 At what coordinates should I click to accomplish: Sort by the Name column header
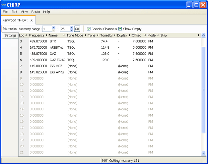[x=57, y=35]
